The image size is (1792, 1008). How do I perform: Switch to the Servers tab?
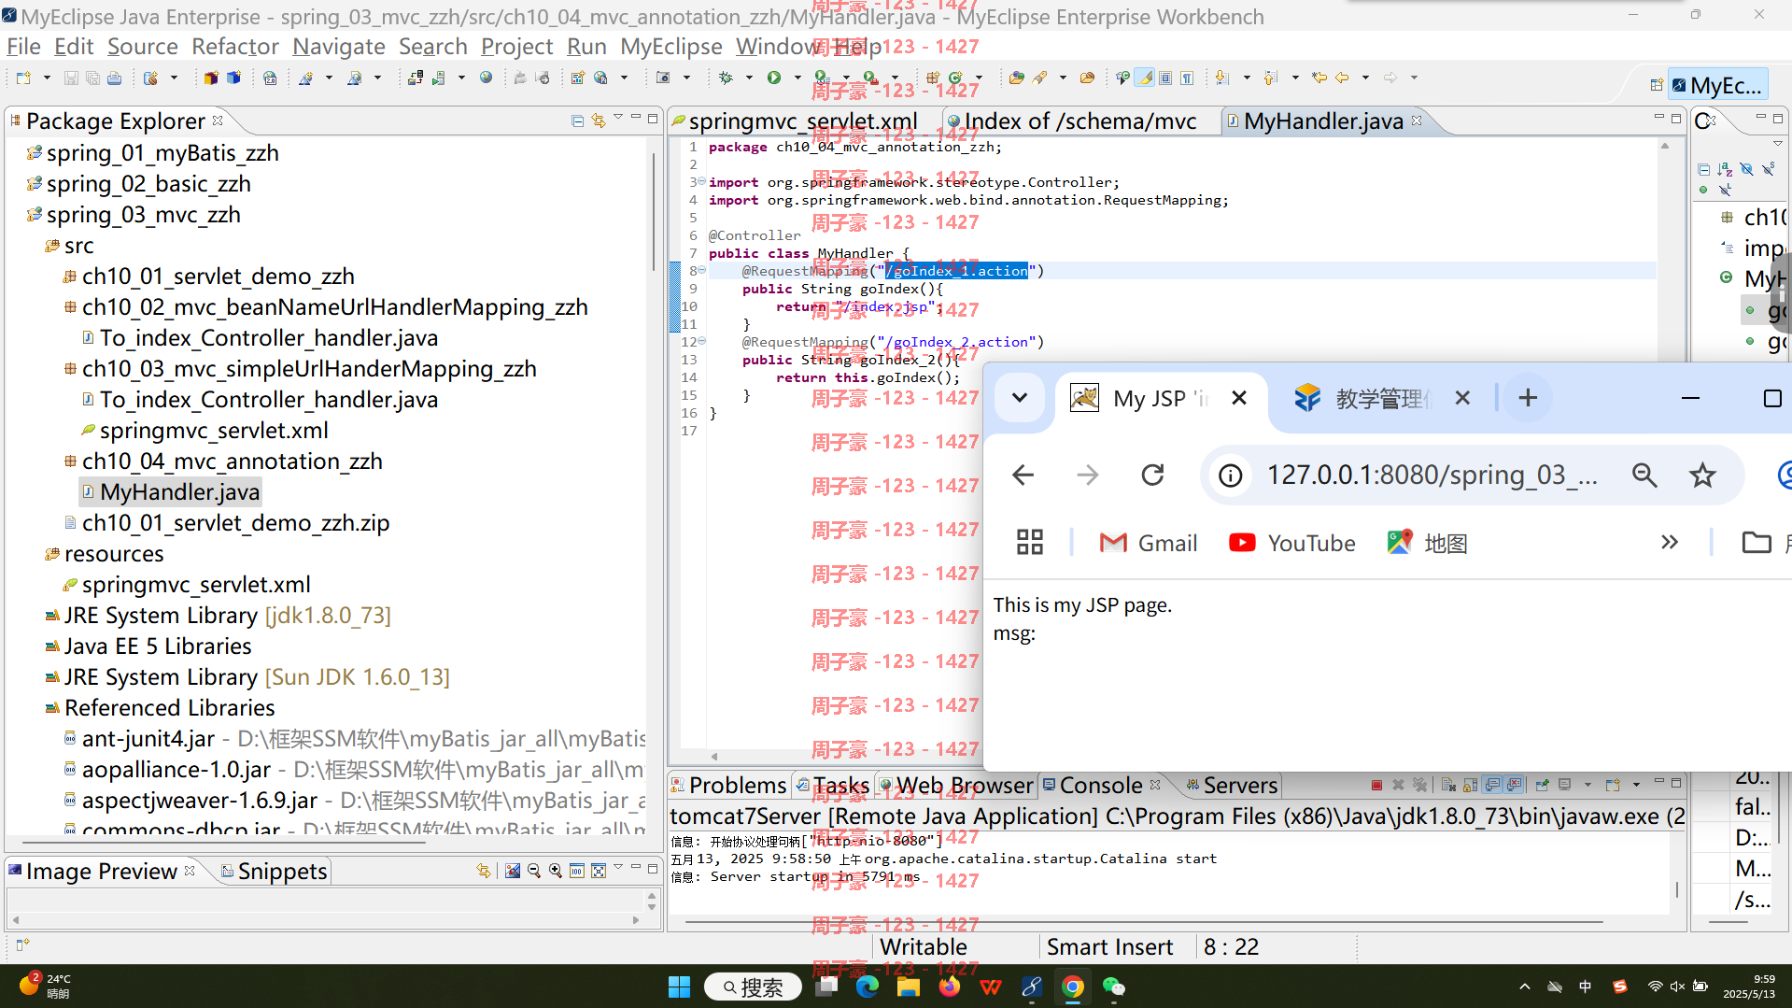[x=1232, y=786]
